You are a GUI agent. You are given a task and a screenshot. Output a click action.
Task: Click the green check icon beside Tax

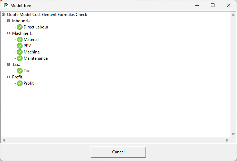pyautogui.click(x=20, y=71)
